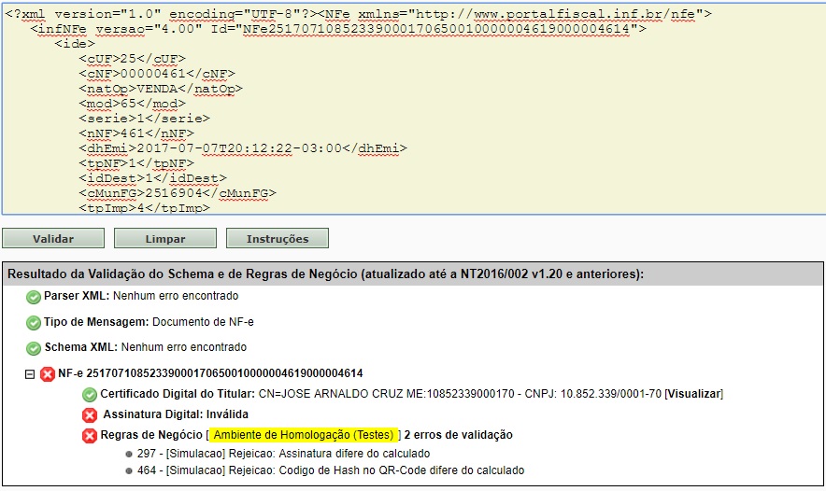
Task: Click the green check icon for Parser XML
Action: point(34,297)
